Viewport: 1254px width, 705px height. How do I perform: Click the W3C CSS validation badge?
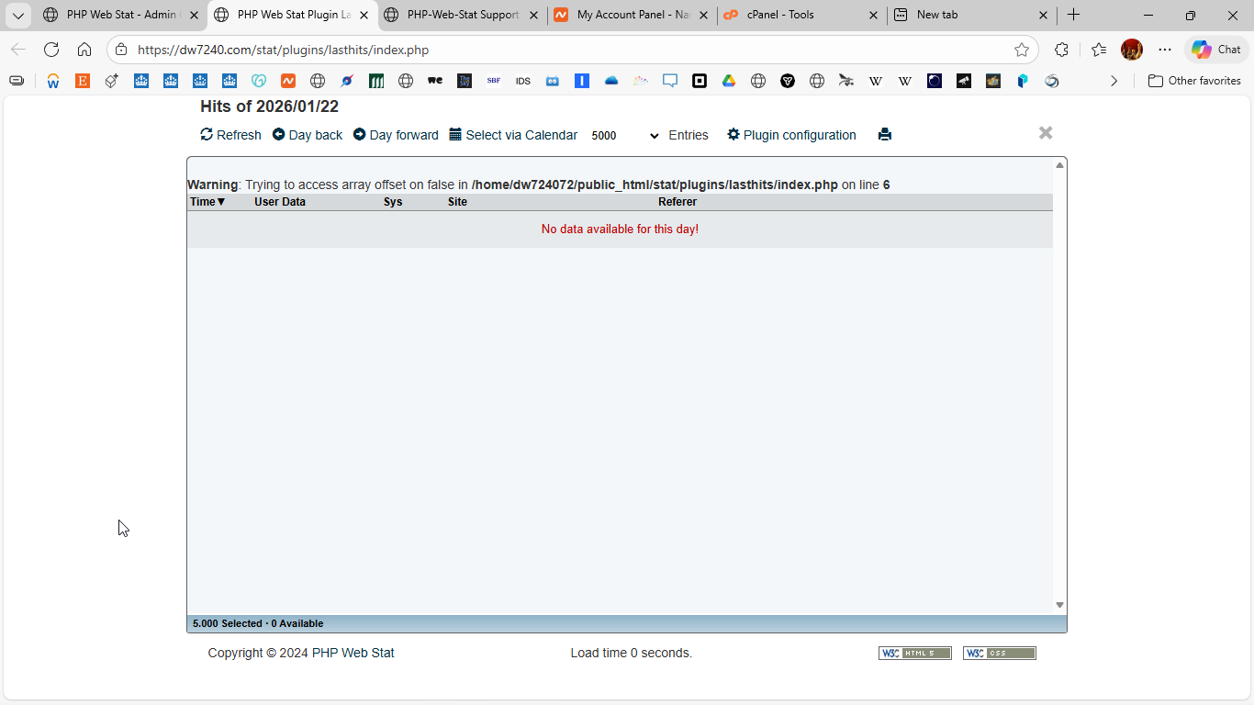pos(999,654)
